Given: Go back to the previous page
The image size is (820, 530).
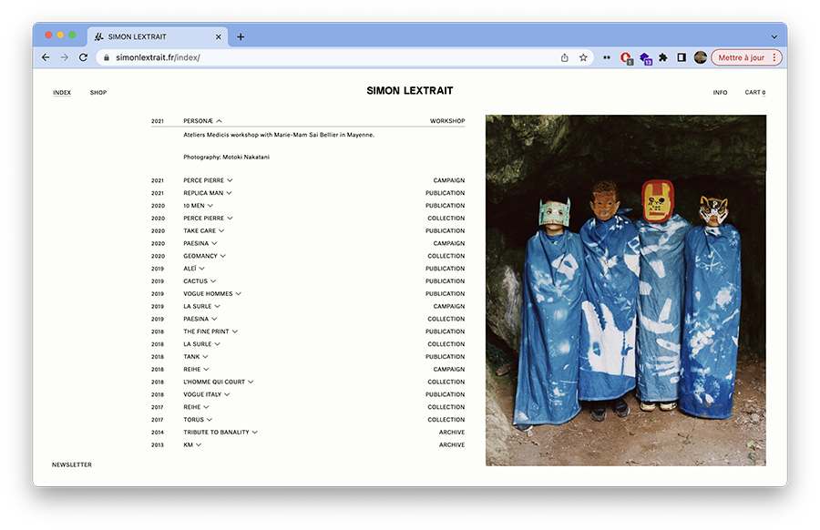Looking at the screenshot, I should point(46,57).
